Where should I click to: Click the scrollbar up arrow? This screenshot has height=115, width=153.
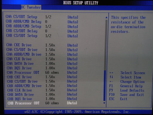(106, 17)
